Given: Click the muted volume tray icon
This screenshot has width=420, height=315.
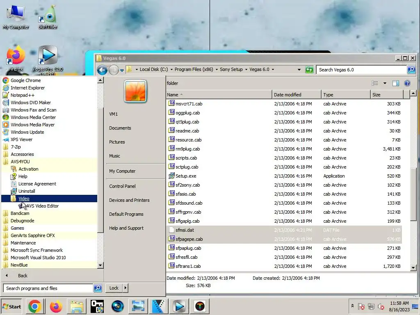Looking at the screenshot, I should [x=381, y=306].
